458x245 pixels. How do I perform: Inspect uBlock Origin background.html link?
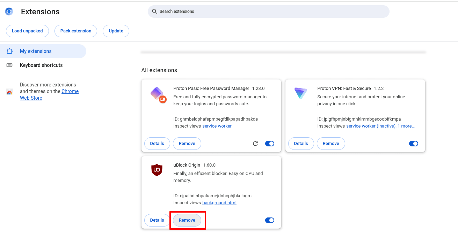click(219, 203)
